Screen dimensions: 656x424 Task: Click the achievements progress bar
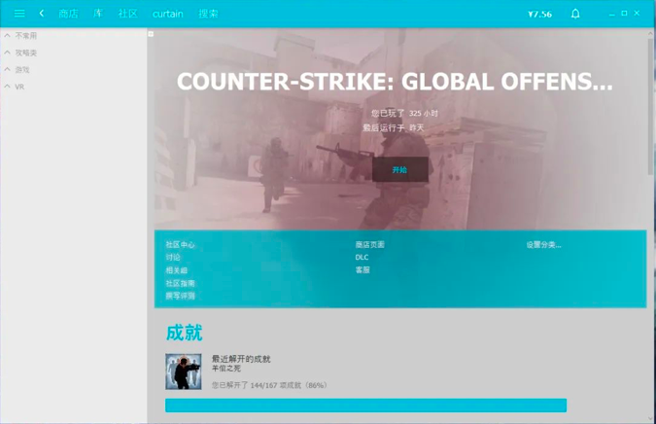coord(366,406)
